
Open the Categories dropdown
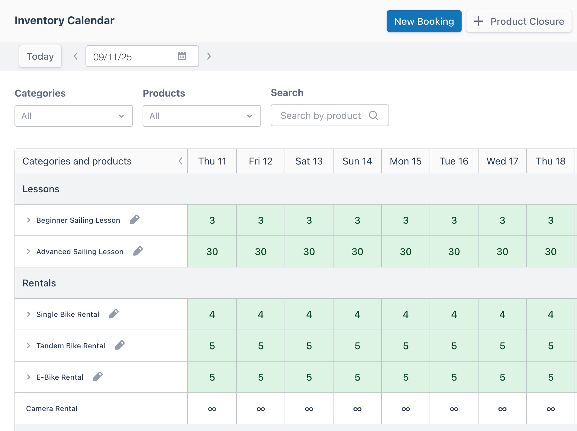click(74, 116)
